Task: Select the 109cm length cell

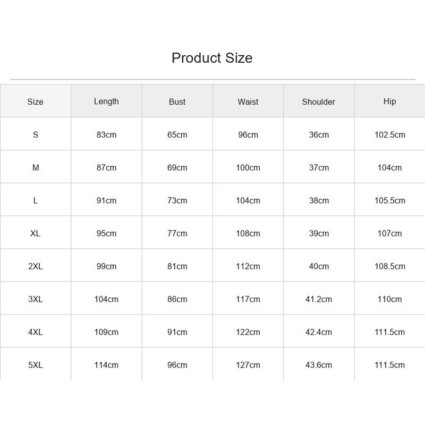Action: [x=106, y=332]
